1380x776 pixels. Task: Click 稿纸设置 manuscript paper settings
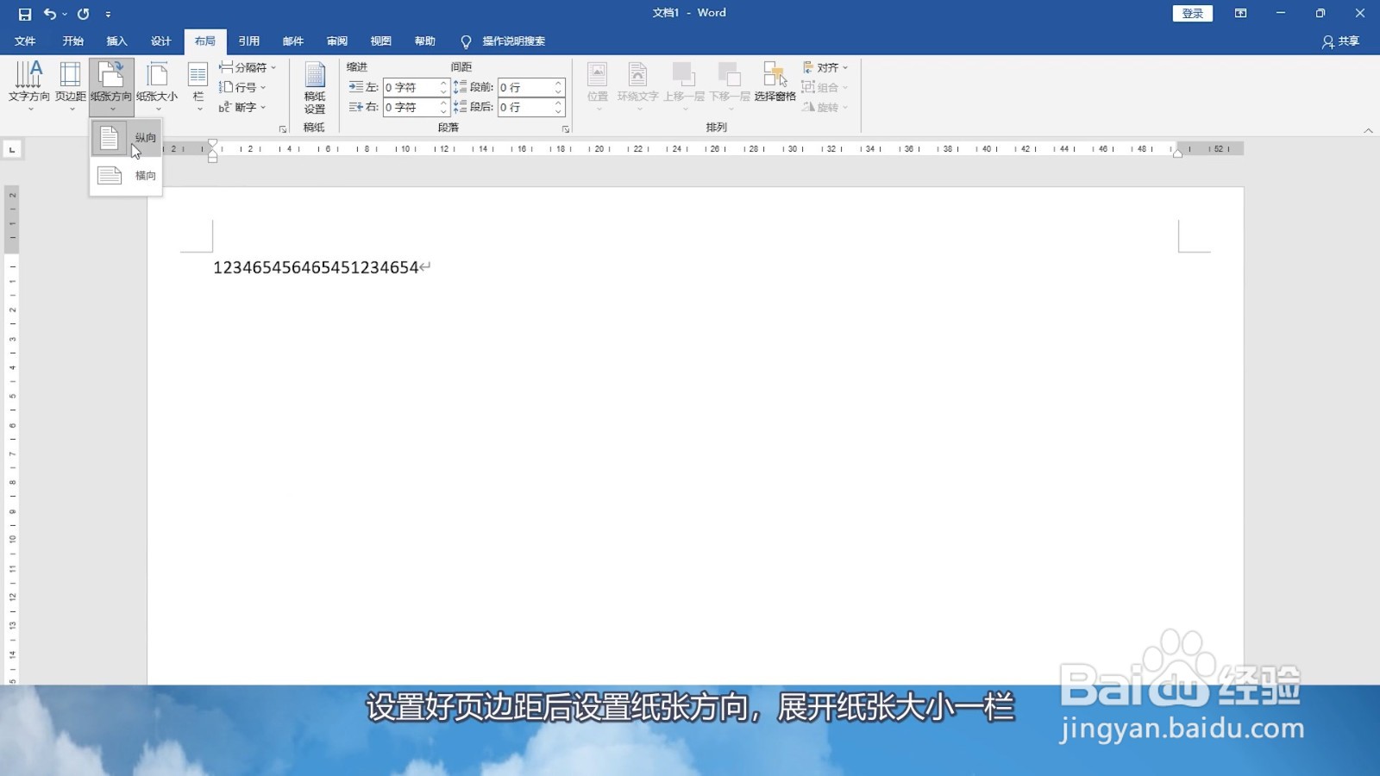pyautogui.click(x=315, y=88)
